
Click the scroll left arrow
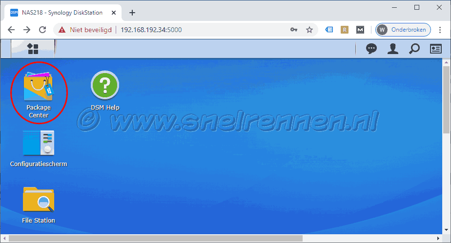tap(4, 239)
